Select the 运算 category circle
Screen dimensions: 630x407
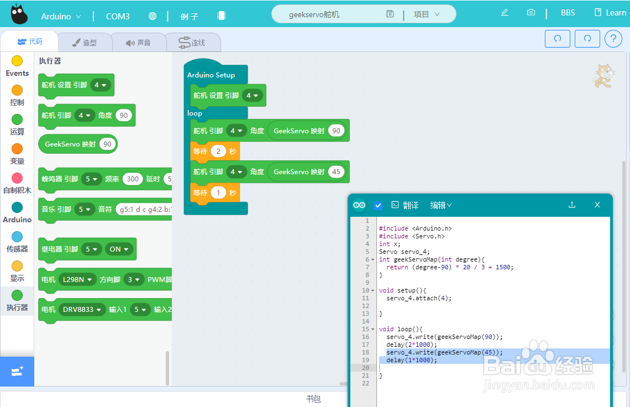17,119
